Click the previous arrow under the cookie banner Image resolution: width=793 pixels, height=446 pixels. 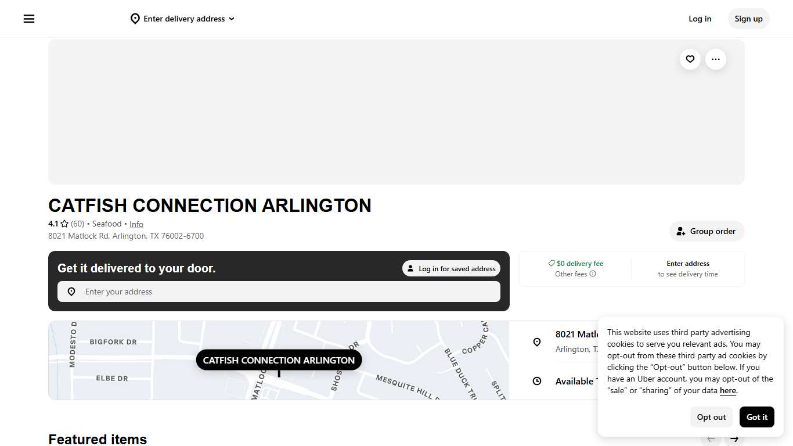click(711, 439)
